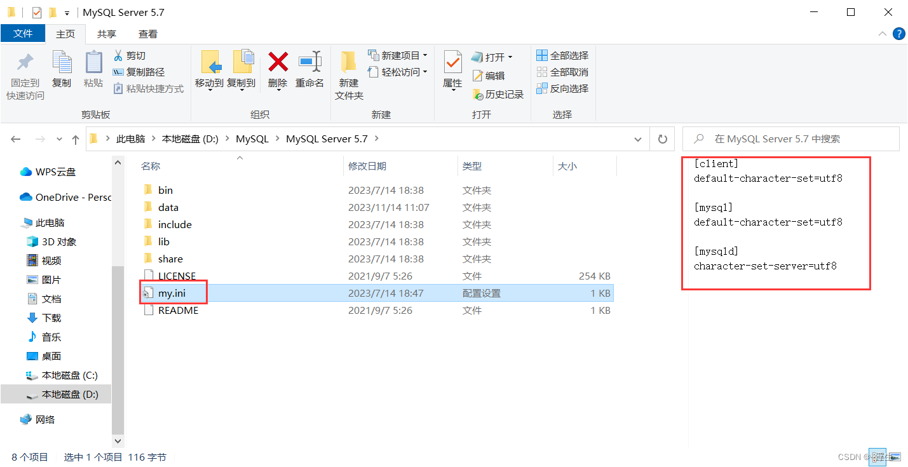Click Paste shortcut (粘贴快捷方式)

(x=148, y=89)
